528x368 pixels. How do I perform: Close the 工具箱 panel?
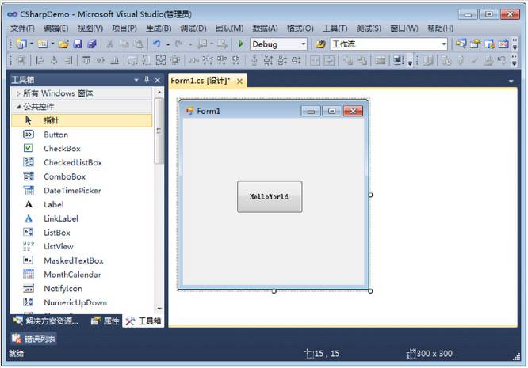point(157,80)
